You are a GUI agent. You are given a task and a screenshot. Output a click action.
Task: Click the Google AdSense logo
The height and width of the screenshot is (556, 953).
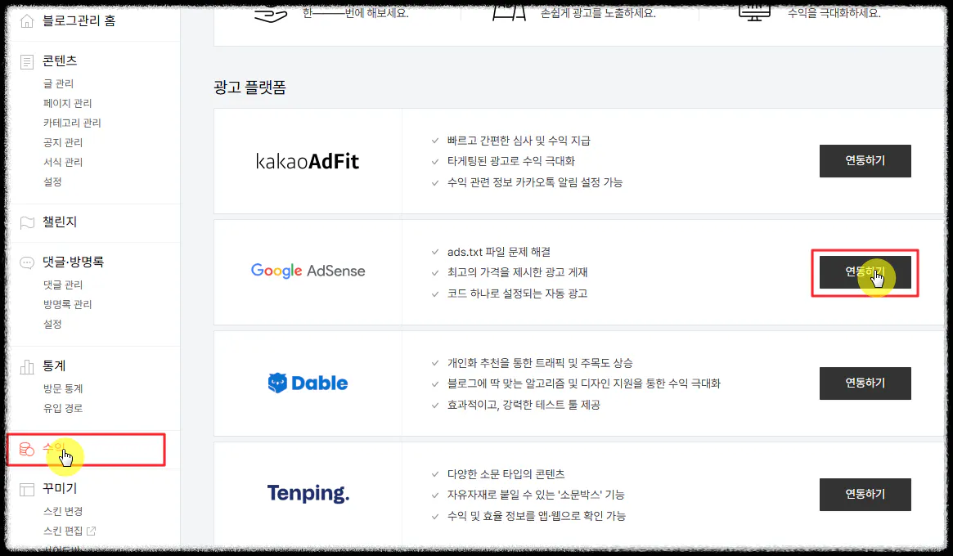click(308, 271)
